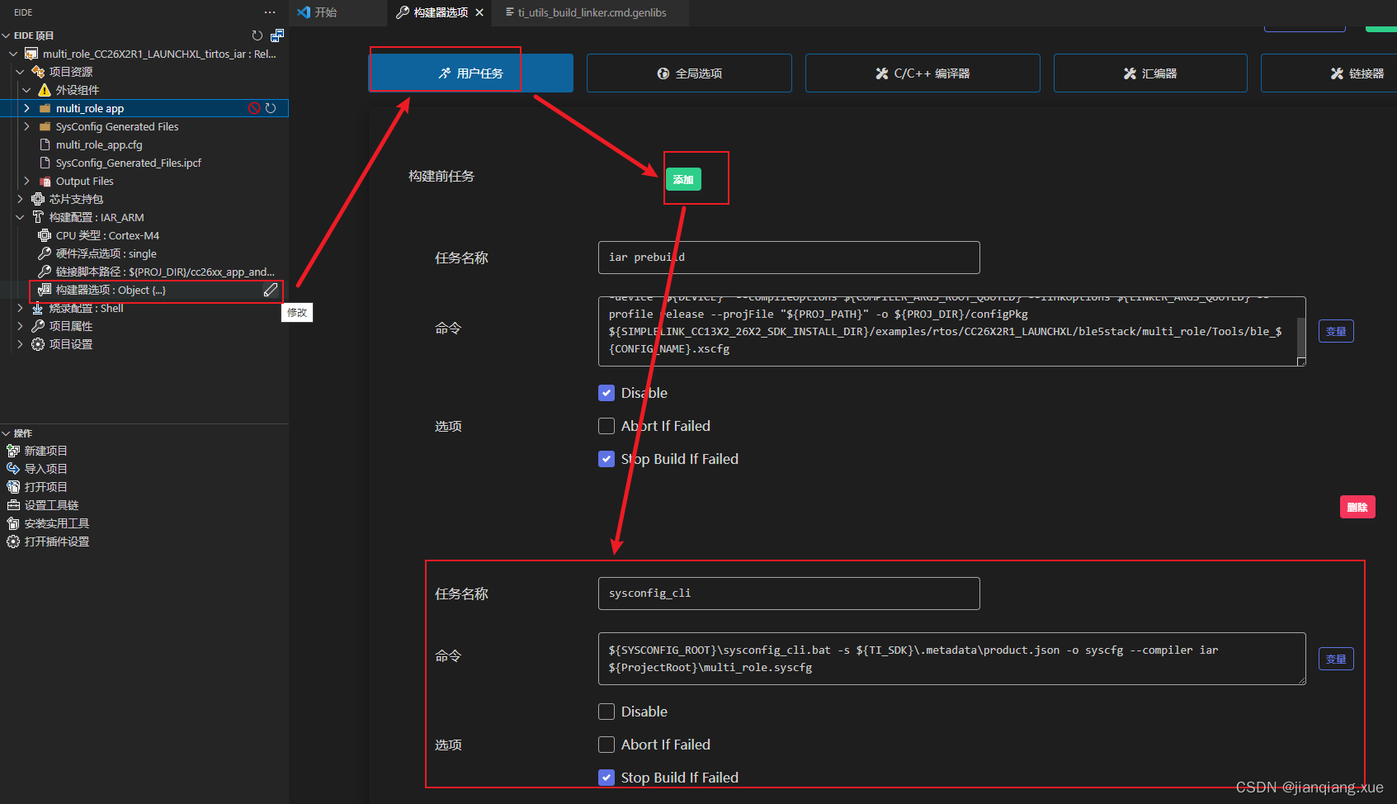Click the EIDE panel more actions ellipsis
The image size is (1397, 804).
coord(270,12)
